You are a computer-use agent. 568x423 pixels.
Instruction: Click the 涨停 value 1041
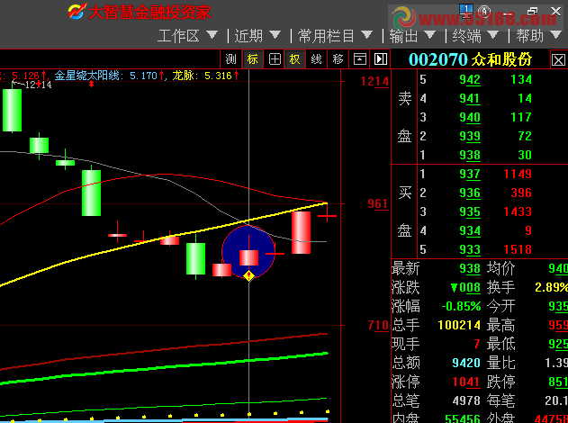466,382
